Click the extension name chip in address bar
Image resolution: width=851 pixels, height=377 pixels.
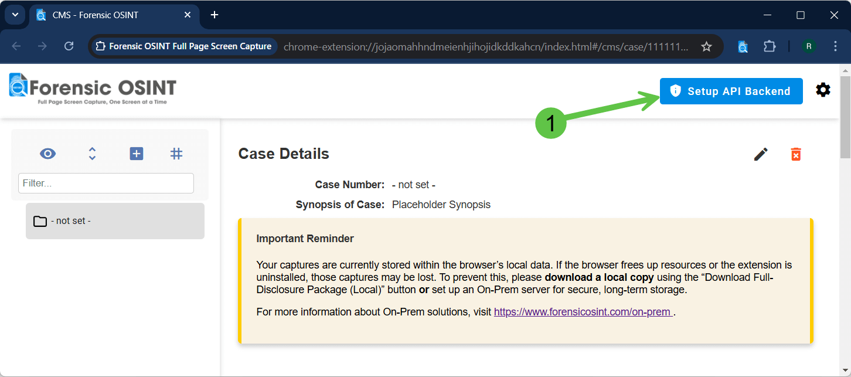[184, 46]
